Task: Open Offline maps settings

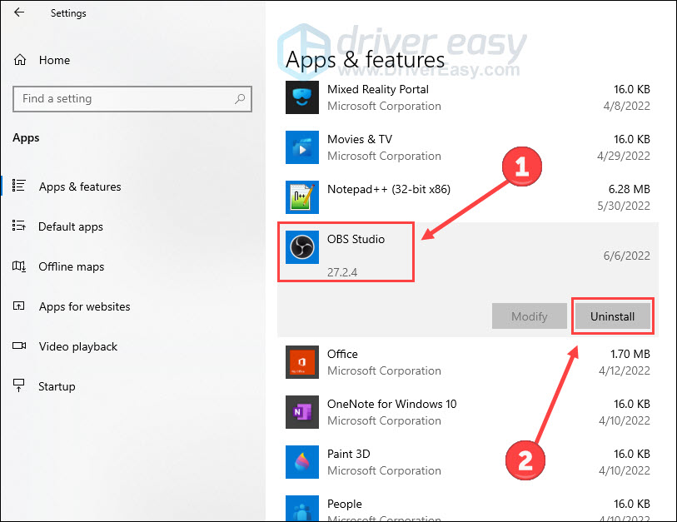Action: (x=72, y=267)
